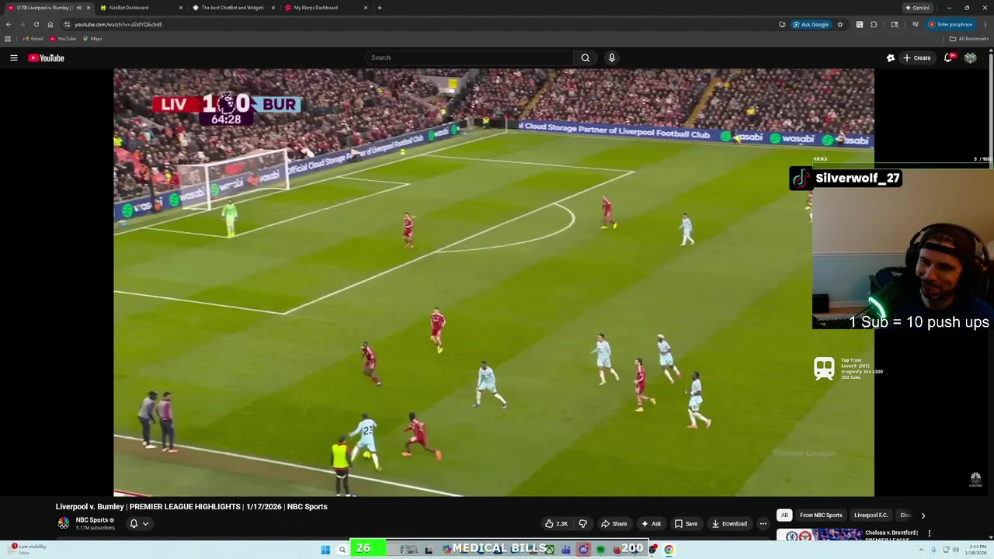Open Chrome from the taskbar
This screenshot has height=559, width=994.
click(669, 550)
